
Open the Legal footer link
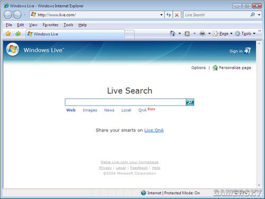tap(121, 168)
